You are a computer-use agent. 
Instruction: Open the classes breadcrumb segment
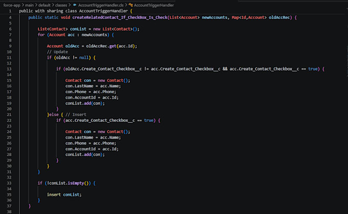point(61,5)
